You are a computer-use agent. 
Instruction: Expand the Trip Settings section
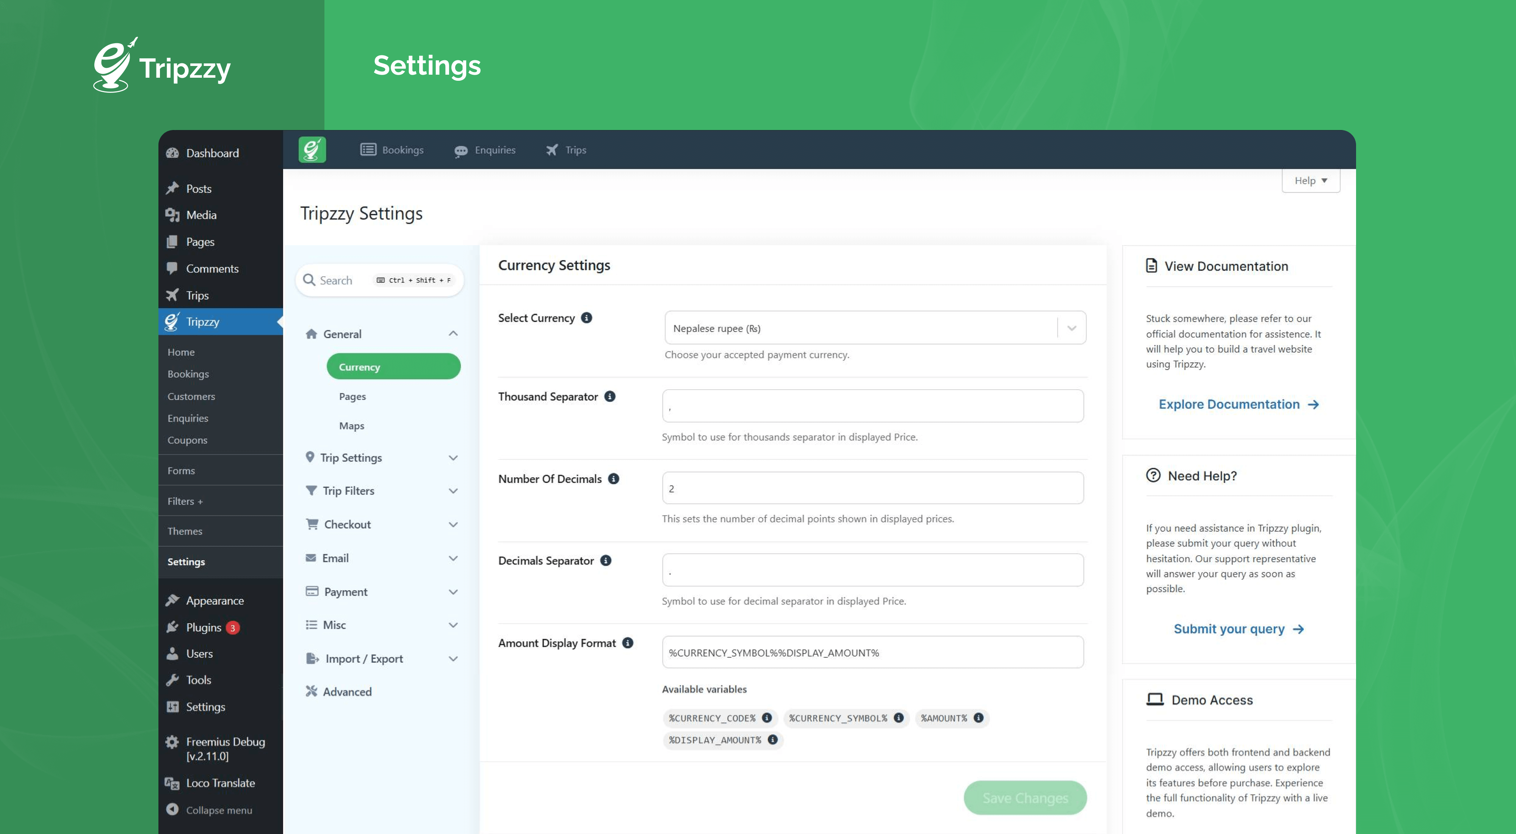pyautogui.click(x=381, y=457)
